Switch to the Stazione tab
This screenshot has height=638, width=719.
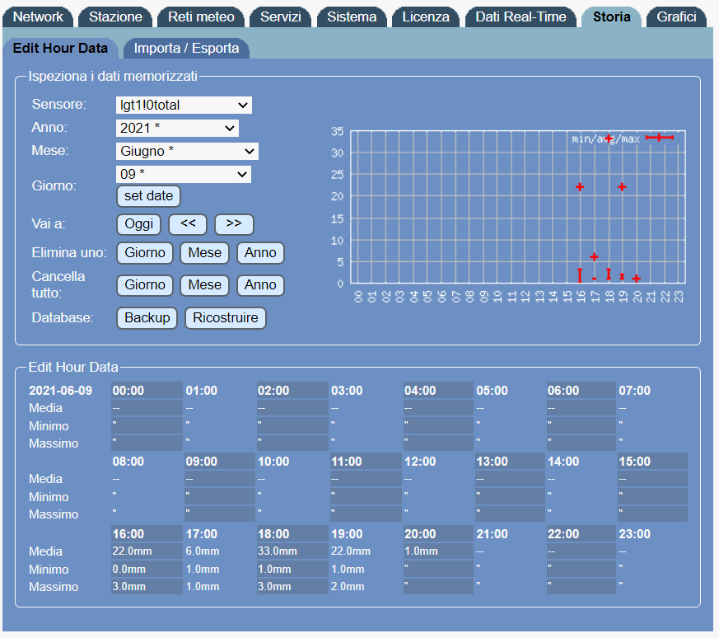click(115, 17)
